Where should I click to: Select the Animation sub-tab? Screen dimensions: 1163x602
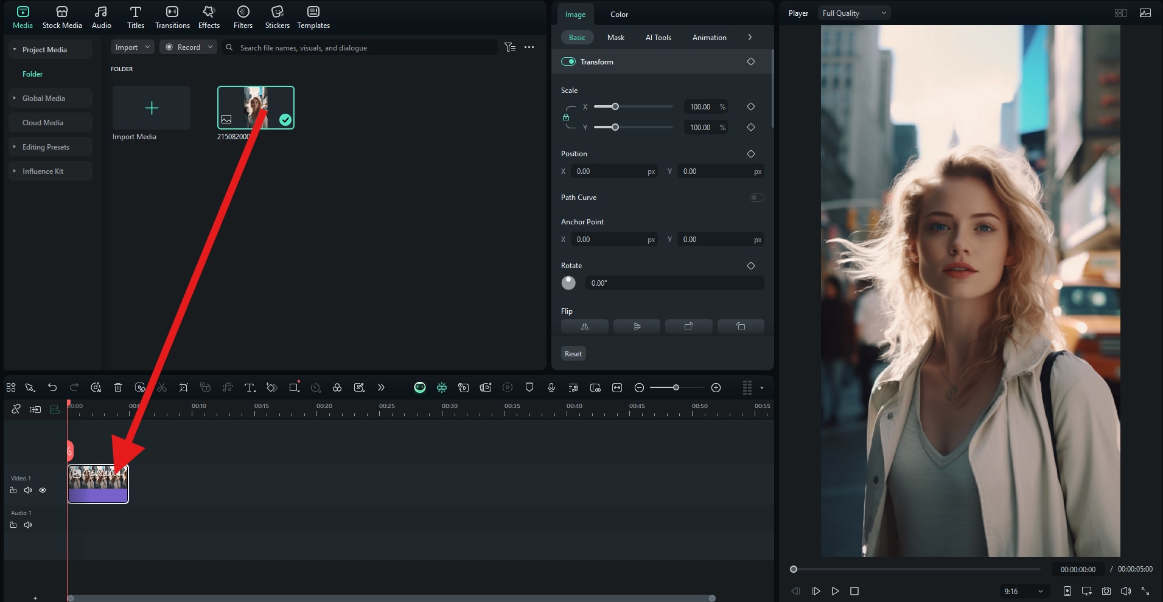coord(709,37)
